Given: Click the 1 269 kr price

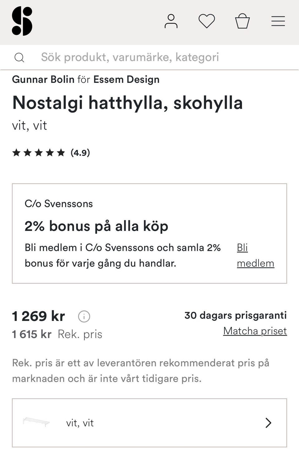Looking at the screenshot, I should (x=39, y=316).
